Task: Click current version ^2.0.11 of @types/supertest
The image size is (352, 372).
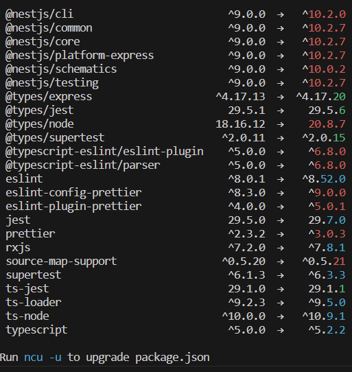Action: [x=244, y=139]
